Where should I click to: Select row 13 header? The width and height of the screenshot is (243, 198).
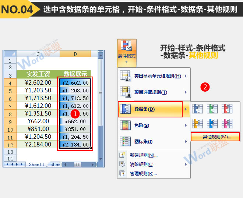10,152
